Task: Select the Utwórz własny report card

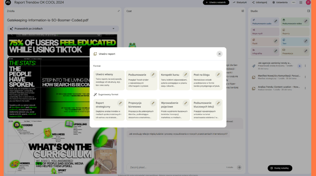Action: click(x=109, y=80)
